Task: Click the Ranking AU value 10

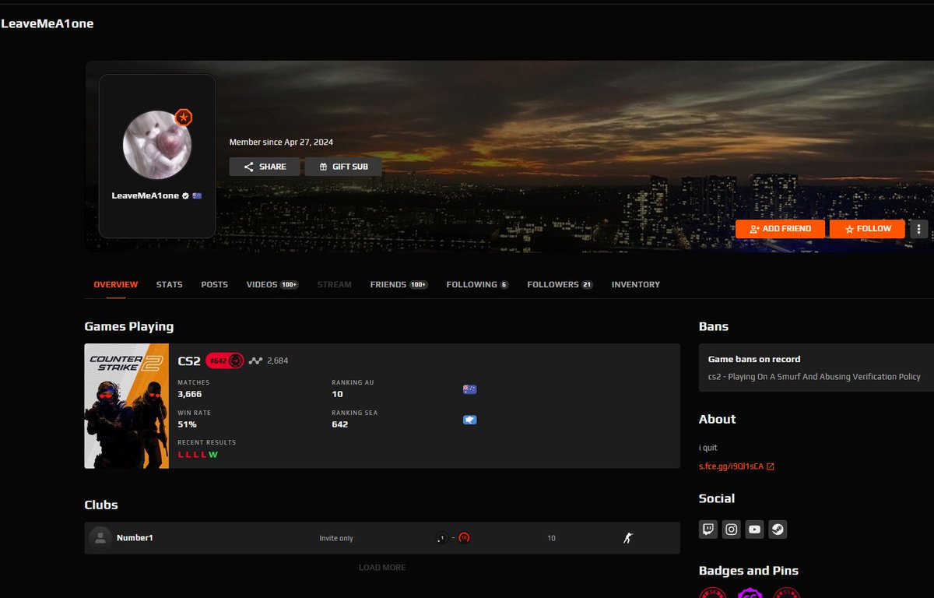Action: tap(337, 394)
